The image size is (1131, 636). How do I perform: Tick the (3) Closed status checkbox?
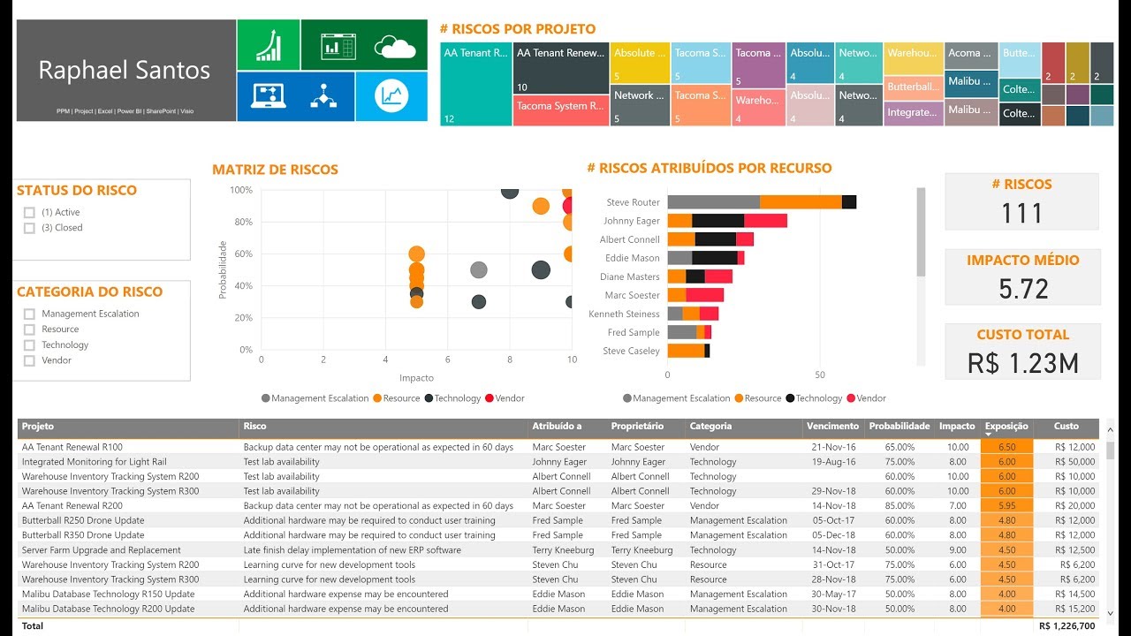[x=29, y=228]
